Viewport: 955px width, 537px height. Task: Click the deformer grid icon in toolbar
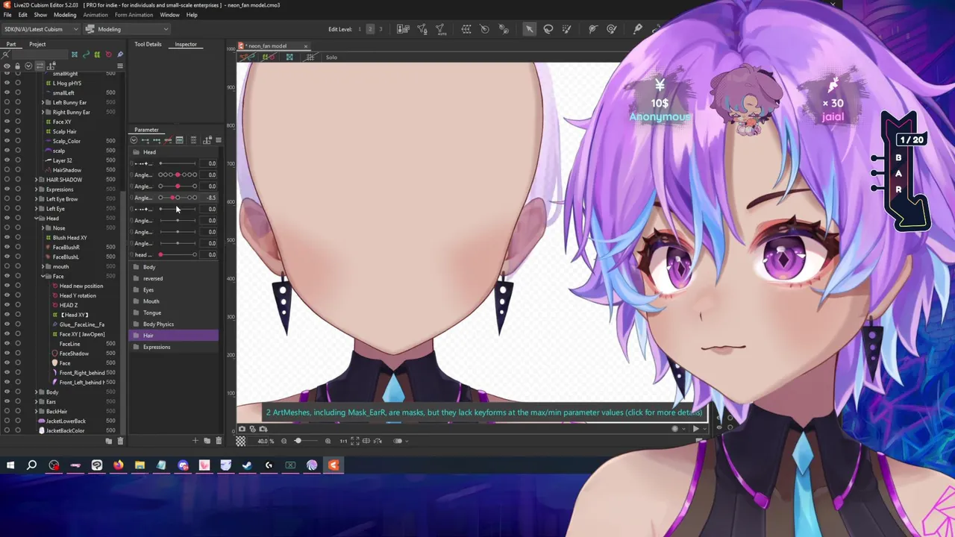pyautogui.click(x=466, y=29)
